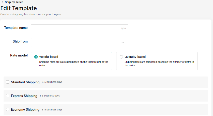213x116 pixels.
Task: Go back via the Ship by seller link
Action: (x=14, y=2)
